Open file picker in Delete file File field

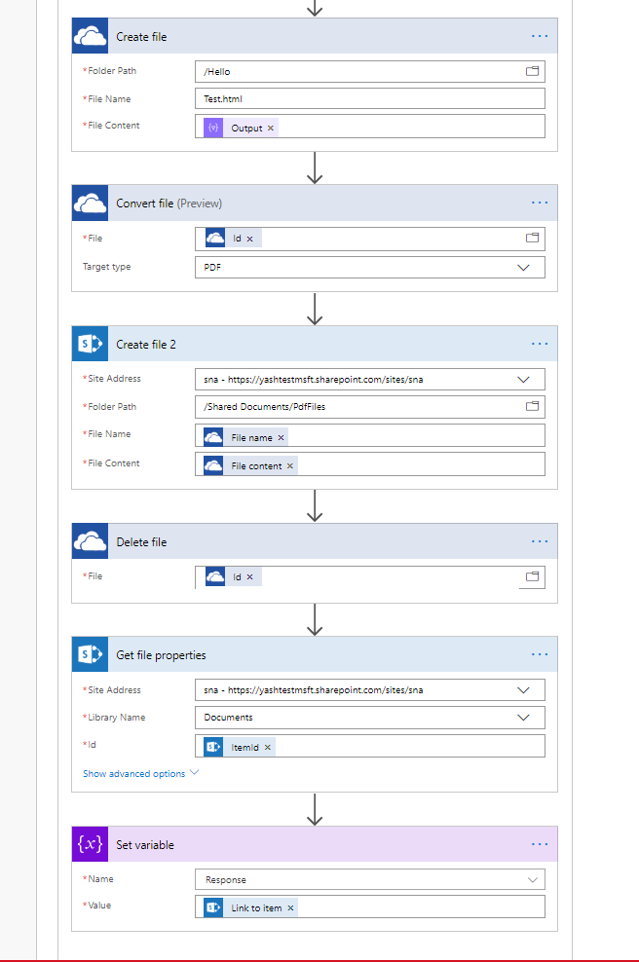532,576
